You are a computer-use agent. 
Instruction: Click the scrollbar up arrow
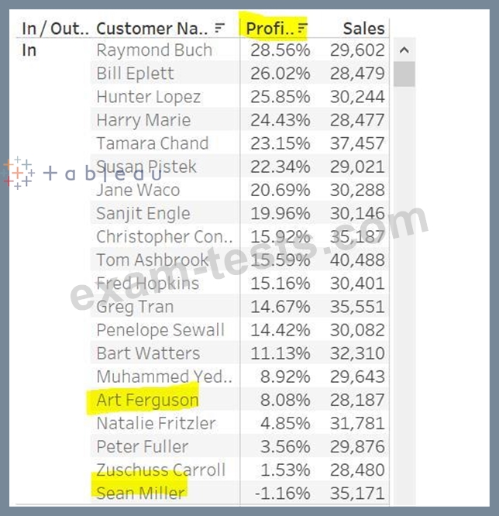click(x=404, y=50)
